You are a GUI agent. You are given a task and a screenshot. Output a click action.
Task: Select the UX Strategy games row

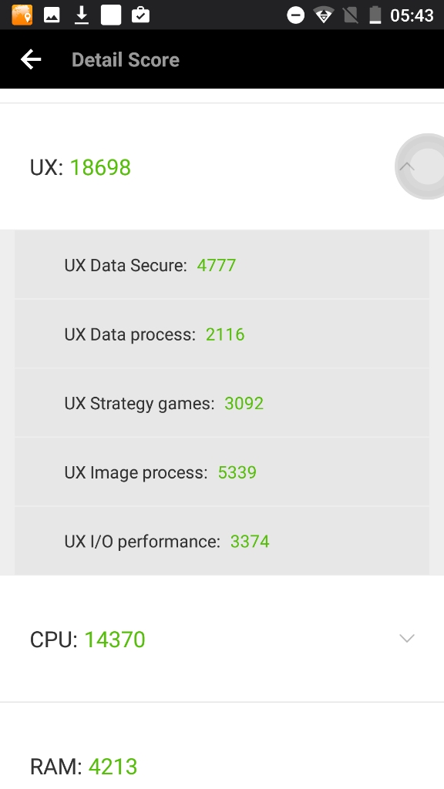[x=222, y=402]
